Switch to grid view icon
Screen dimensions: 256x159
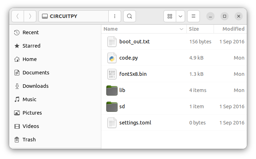(170, 16)
